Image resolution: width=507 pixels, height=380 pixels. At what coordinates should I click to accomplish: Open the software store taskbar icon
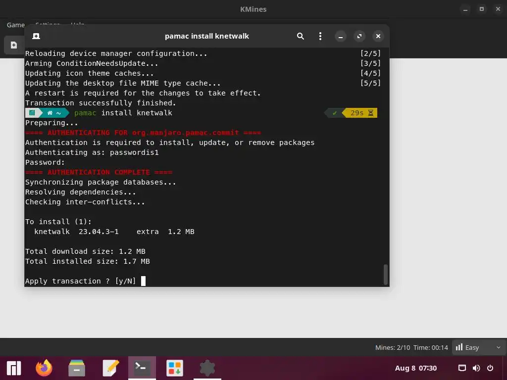click(x=175, y=368)
